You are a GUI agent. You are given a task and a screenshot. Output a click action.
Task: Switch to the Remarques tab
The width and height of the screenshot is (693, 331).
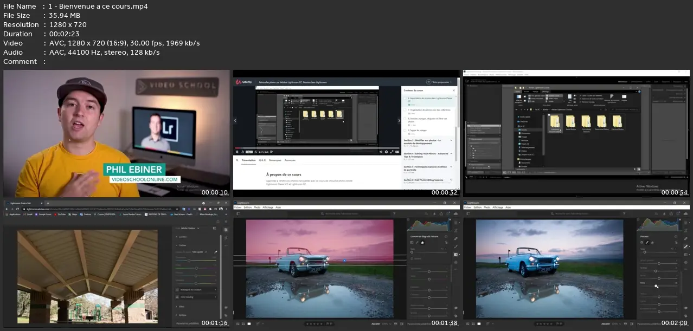coord(275,160)
